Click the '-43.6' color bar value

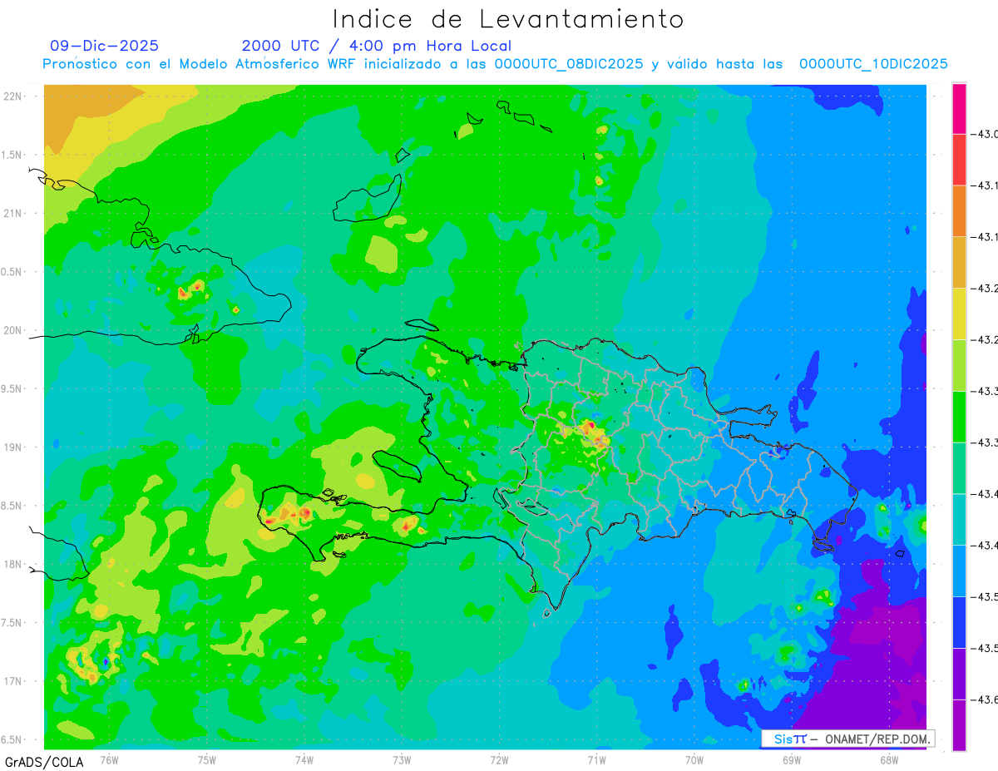tap(986, 700)
